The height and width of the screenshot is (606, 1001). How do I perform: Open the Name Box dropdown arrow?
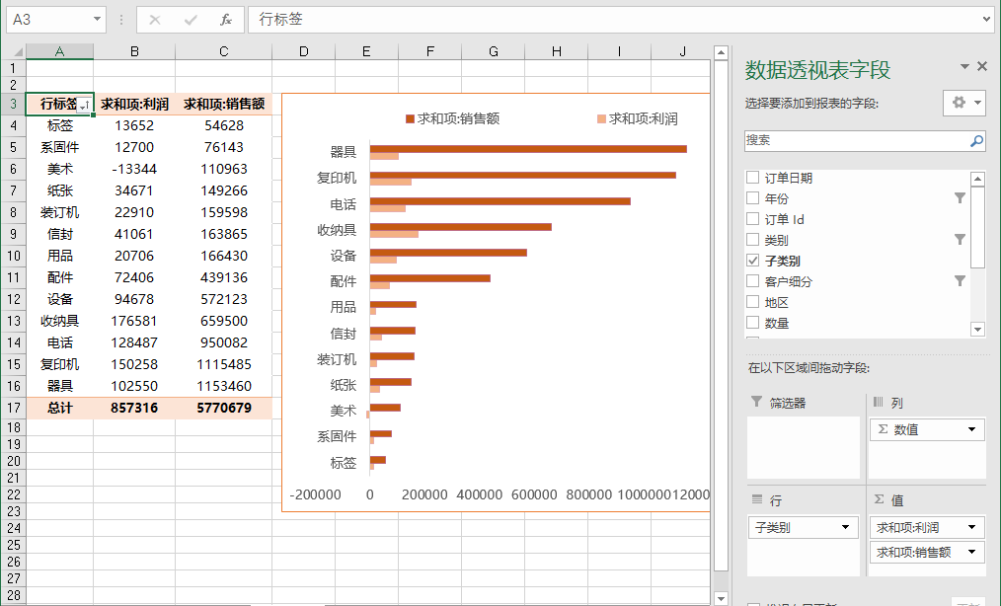click(97, 19)
